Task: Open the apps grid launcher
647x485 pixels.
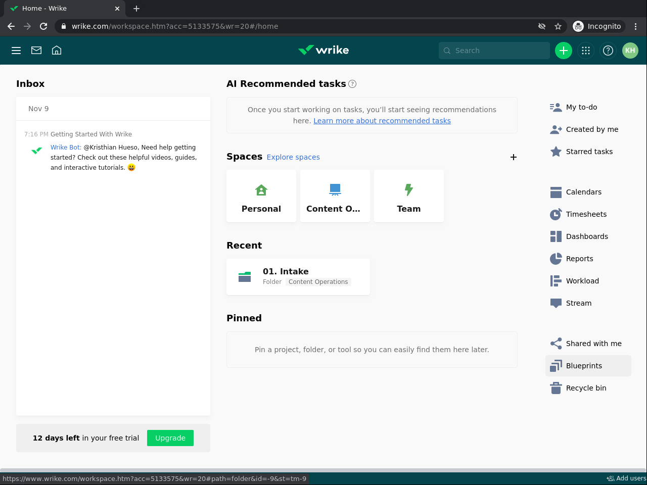Action: 586,51
